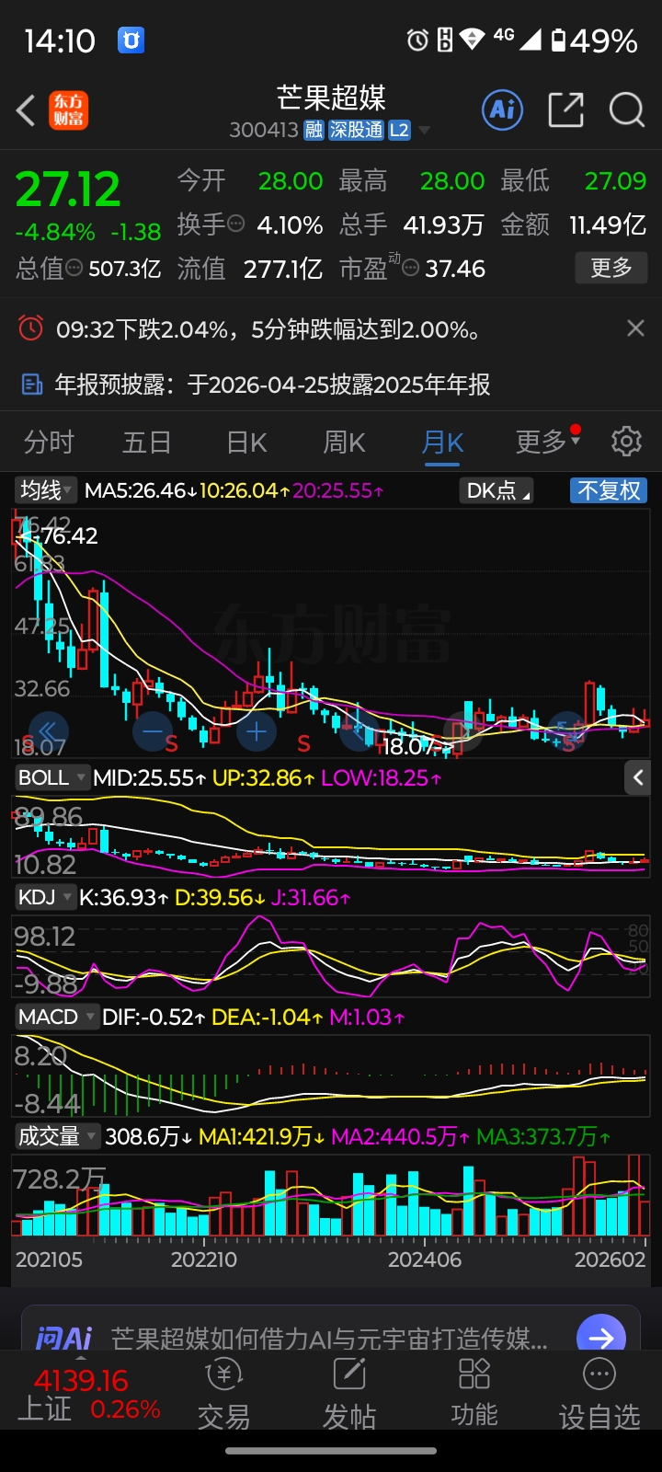Tap the 换手 info icon
Image resolution: width=662 pixels, height=1472 pixels.
pyautogui.click(x=236, y=224)
